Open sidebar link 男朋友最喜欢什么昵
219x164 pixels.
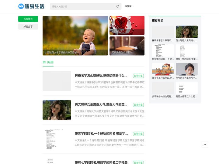click(x=186, y=97)
